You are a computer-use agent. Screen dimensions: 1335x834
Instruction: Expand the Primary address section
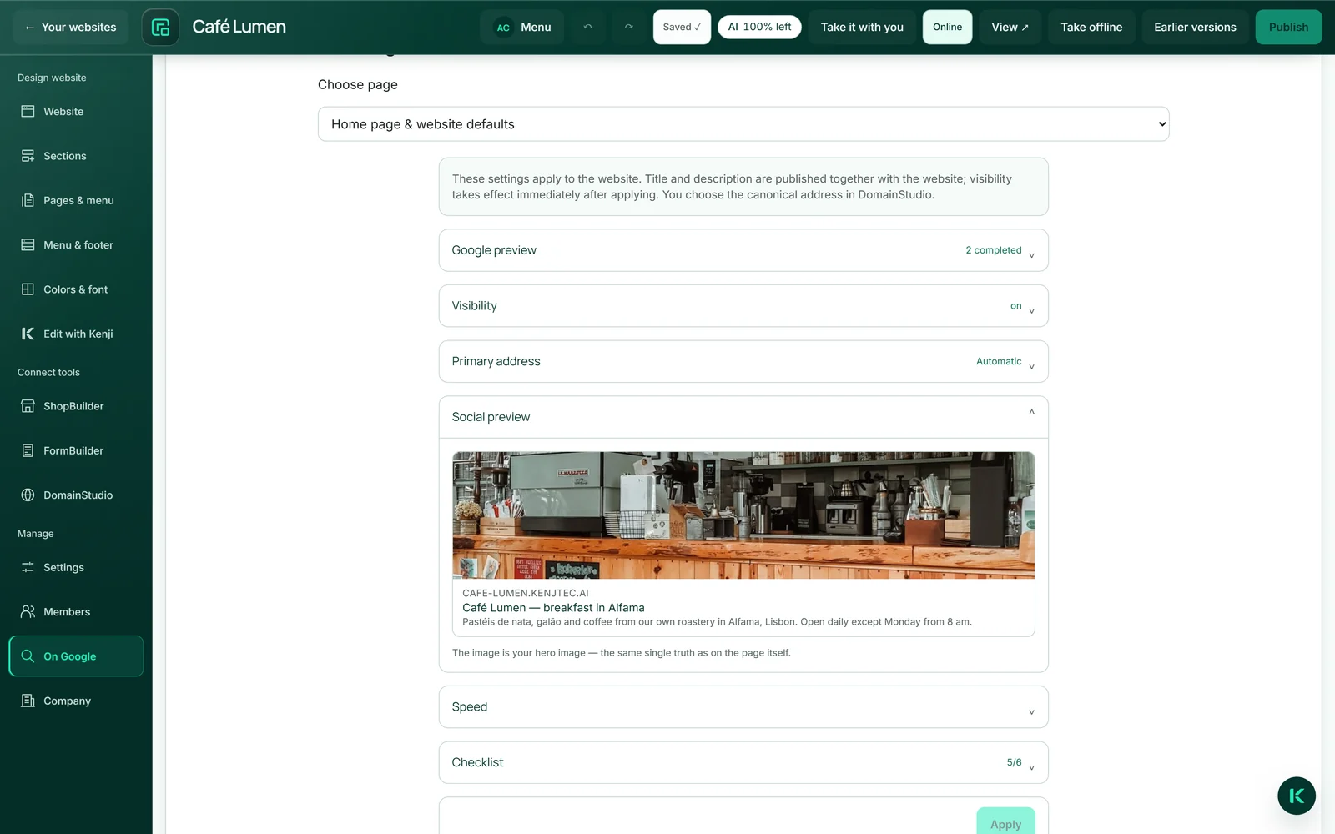[743, 361]
